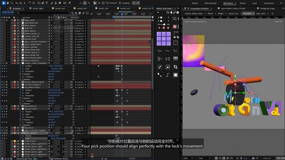Collapse the log_bottom 2 Null 1 layer
Image resolution: width=285 pixels, height=160 pixels.
tap(12, 87)
